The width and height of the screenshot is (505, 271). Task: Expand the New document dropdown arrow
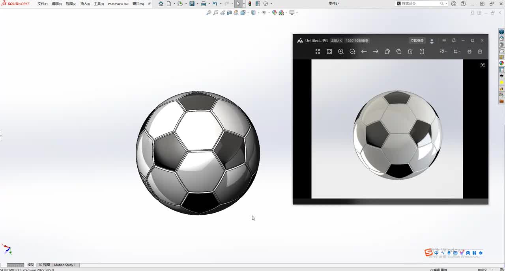174,4
